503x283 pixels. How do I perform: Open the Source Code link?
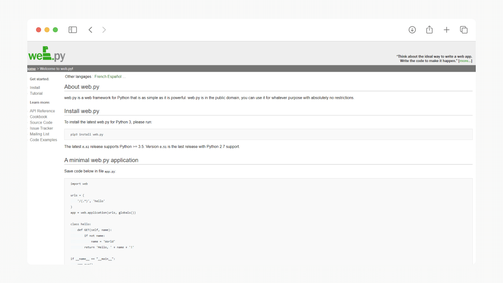point(41,122)
